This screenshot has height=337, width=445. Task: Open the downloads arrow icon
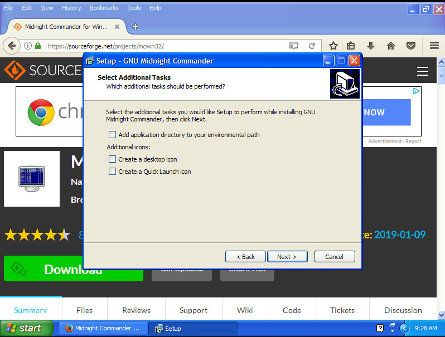(x=371, y=46)
